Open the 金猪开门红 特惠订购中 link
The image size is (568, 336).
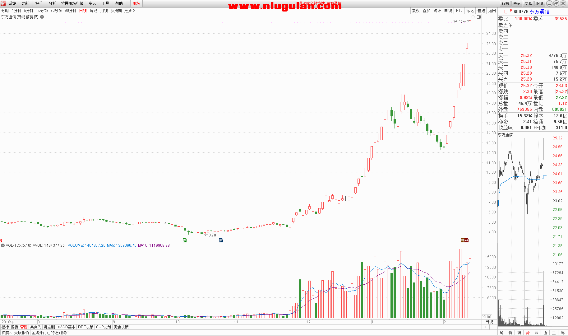tap(51, 333)
